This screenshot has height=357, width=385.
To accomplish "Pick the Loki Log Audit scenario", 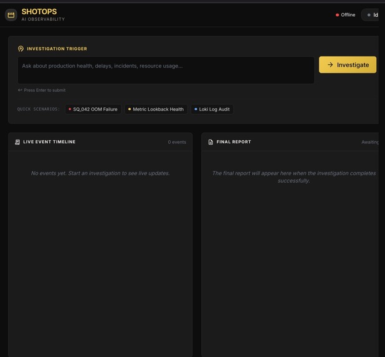I will coord(212,109).
